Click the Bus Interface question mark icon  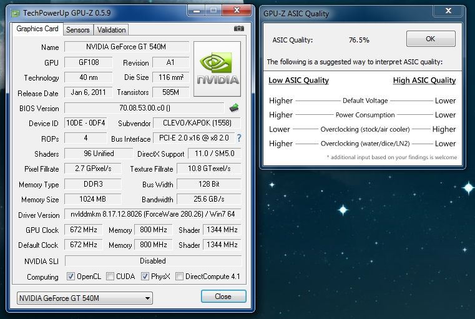(x=239, y=138)
